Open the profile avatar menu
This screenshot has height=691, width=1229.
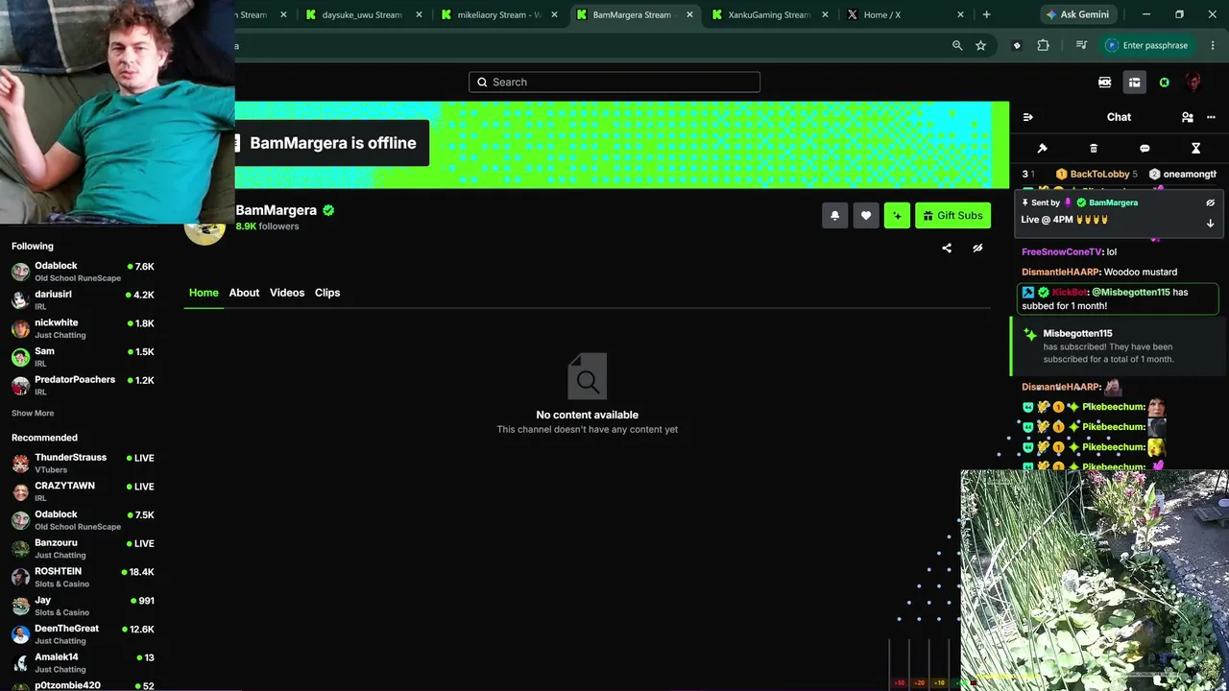pyautogui.click(x=1193, y=83)
